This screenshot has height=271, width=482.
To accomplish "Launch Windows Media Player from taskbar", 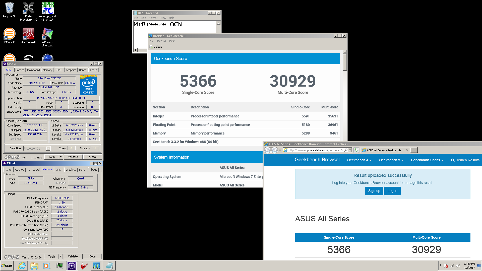I will point(46,266).
